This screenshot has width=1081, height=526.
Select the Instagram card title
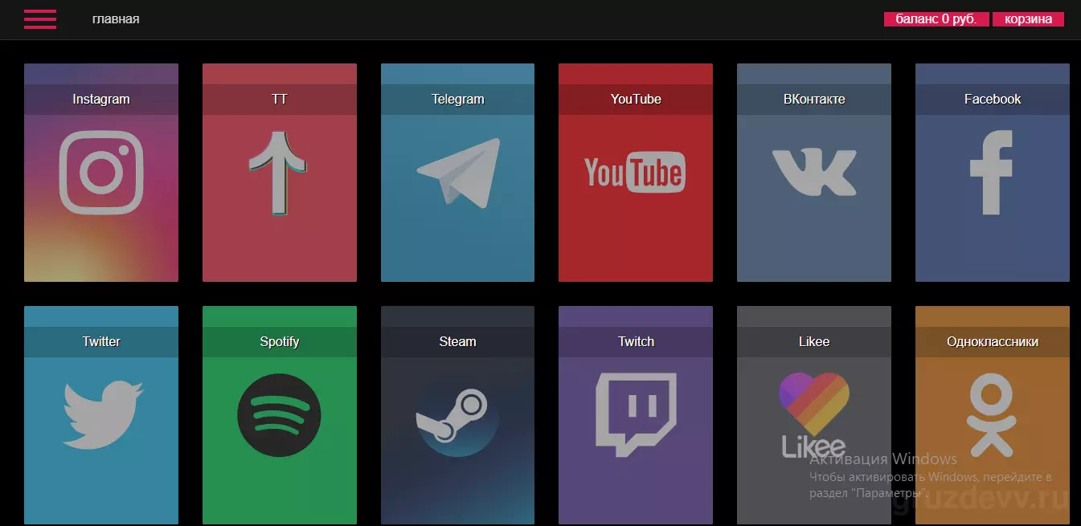[101, 100]
